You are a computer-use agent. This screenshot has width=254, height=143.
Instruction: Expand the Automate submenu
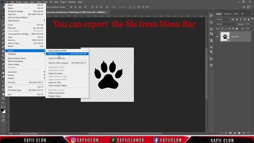[x=25, y=72]
